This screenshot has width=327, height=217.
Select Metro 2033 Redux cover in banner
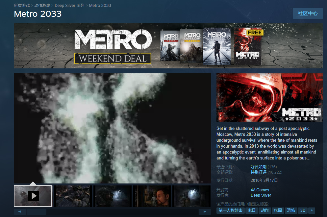coord(170,46)
